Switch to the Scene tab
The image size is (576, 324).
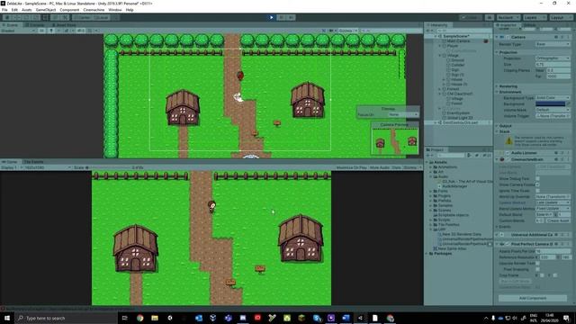11,25
